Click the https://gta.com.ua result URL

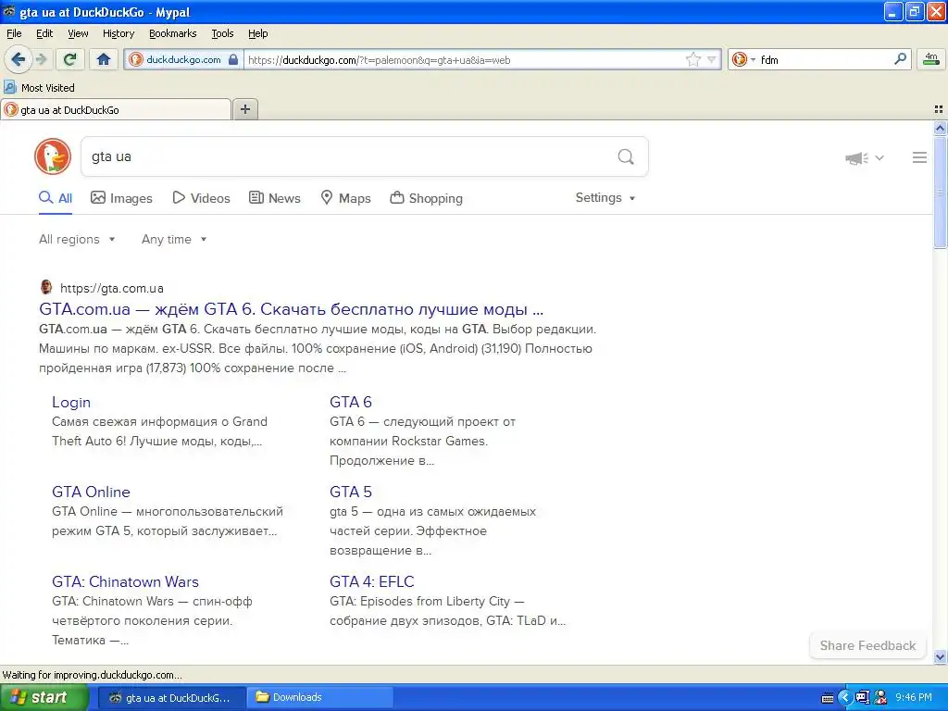[112, 289]
